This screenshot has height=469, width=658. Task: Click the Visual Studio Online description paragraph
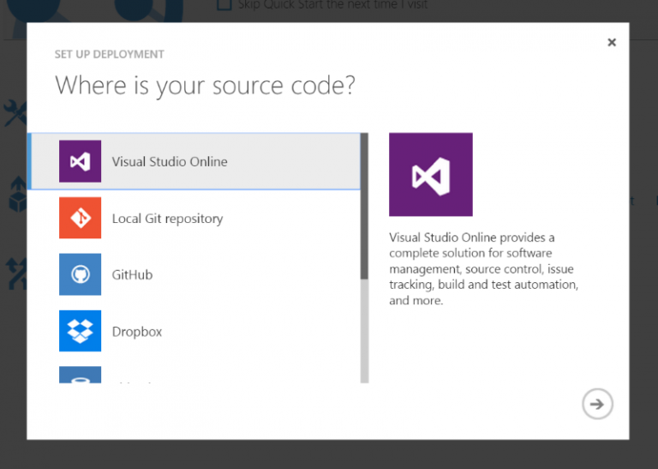pos(483,268)
